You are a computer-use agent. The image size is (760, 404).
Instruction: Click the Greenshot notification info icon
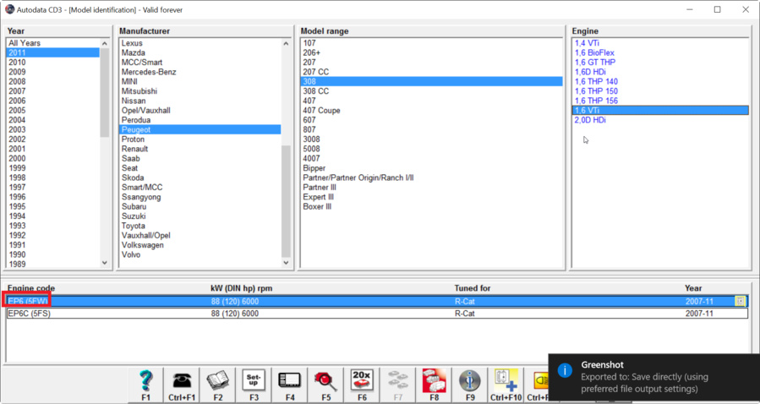pyautogui.click(x=565, y=370)
